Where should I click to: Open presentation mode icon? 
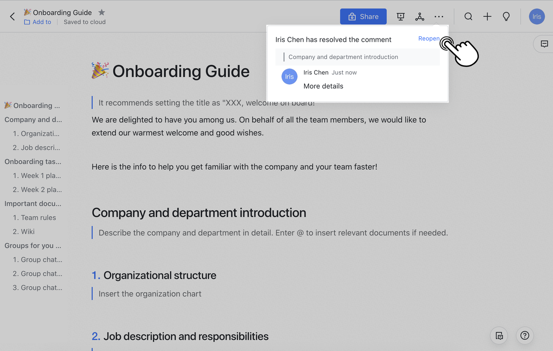click(x=400, y=16)
